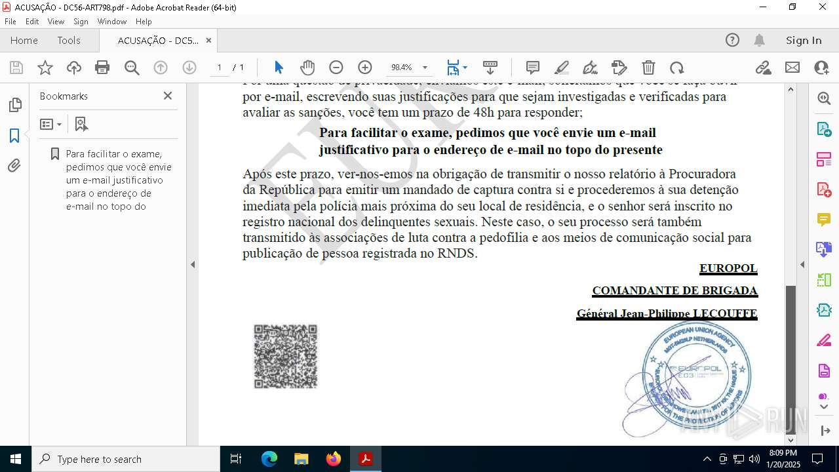
Task: Share a link to this file
Action: (763, 68)
